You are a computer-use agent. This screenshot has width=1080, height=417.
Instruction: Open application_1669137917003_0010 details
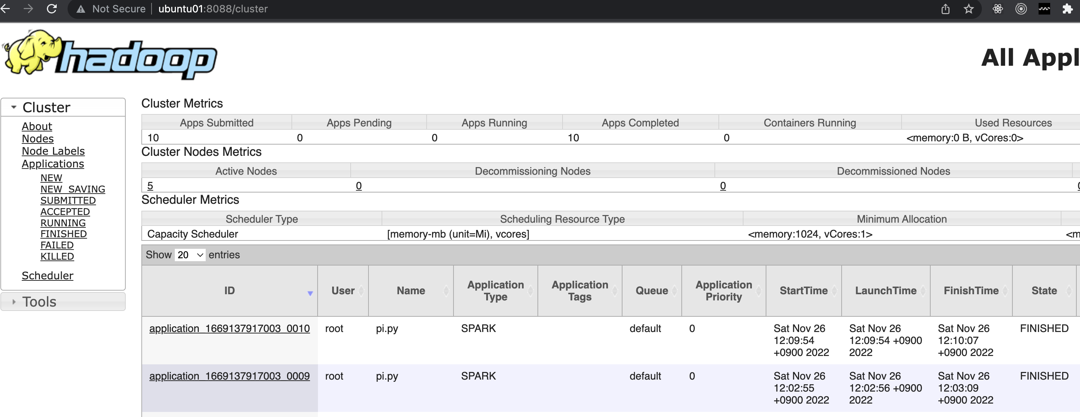[x=229, y=329]
